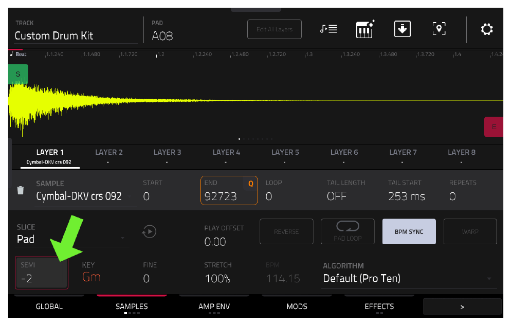Image resolution: width=512 pixels, height=326 pixels.
Task: Select the Semi value field
Action: click(x=42, y=273)
